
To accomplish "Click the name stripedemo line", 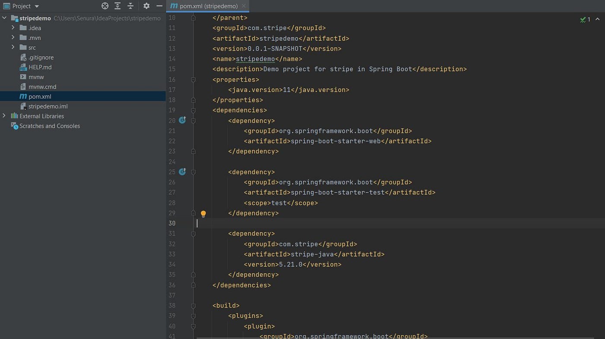I will 257,59.
